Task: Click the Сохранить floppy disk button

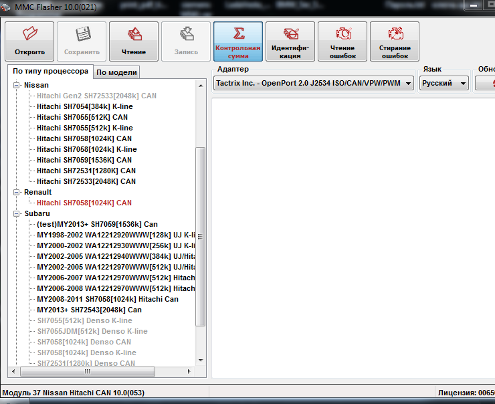Action: pyautogui.click(x=82, y=41)
